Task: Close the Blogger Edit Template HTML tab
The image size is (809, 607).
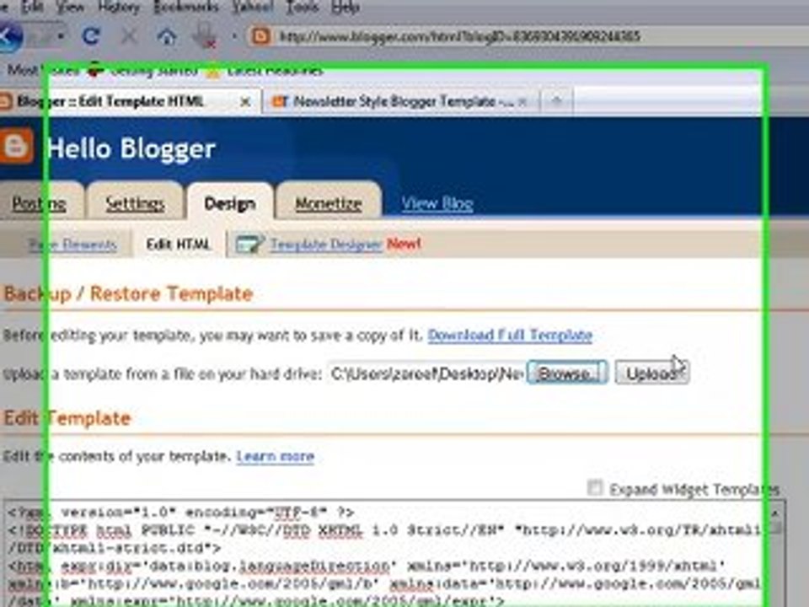Action: [x=245, y=102]
